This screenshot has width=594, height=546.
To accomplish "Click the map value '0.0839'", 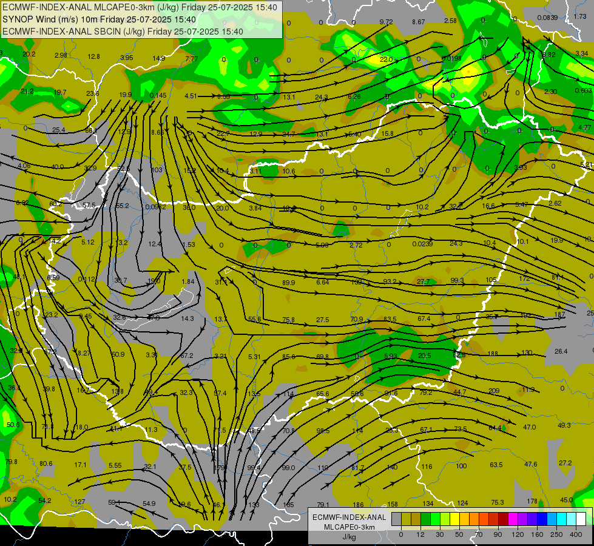I will pos(547,18).
